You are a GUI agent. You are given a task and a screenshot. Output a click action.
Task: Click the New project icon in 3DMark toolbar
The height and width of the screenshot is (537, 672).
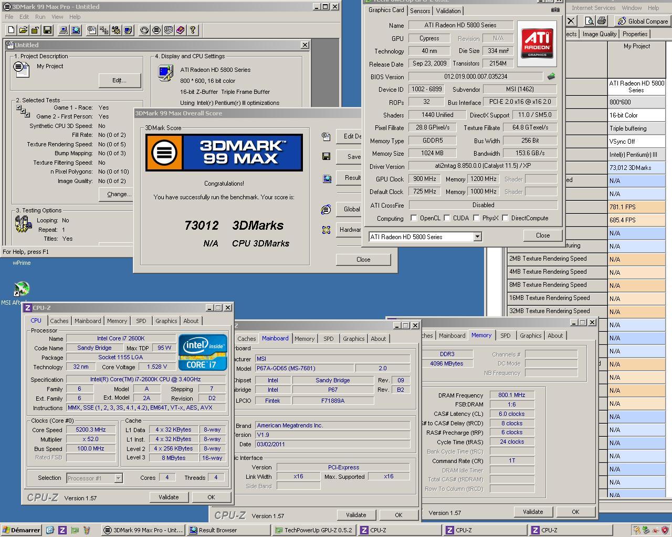pyautogui.click(x=10, y=30)
